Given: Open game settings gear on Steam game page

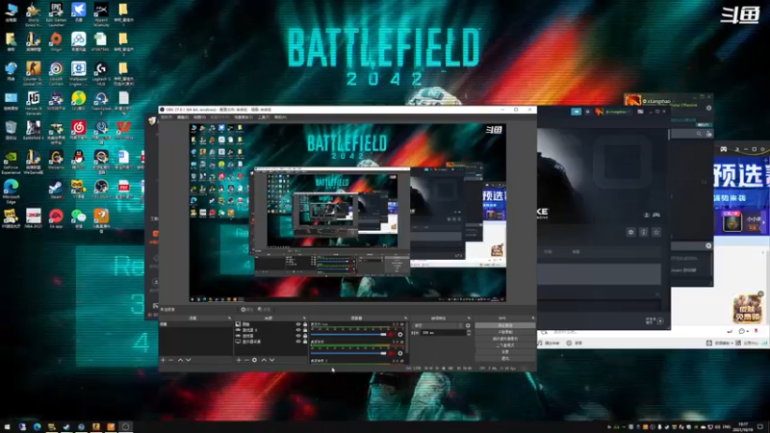Looking at the screenshot, I should [631, 232].
